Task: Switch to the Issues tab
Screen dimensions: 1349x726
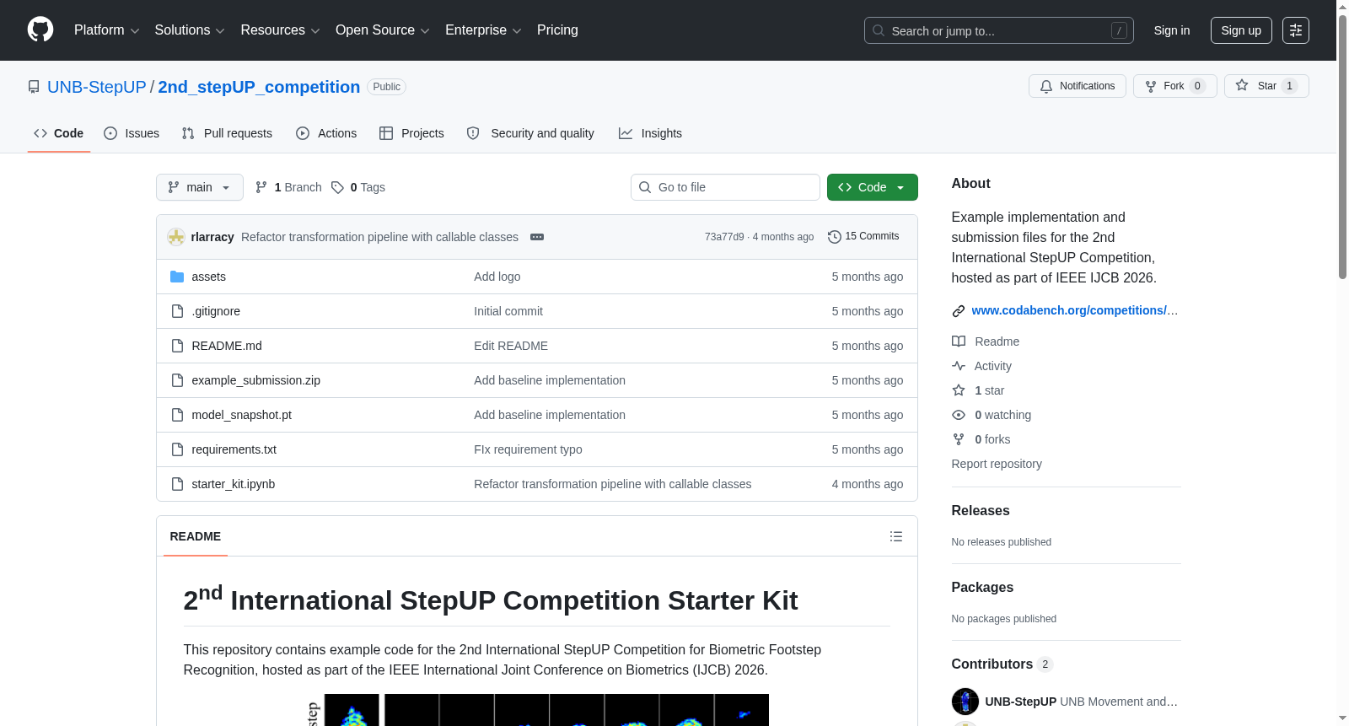Action: (x=132, y=133)
